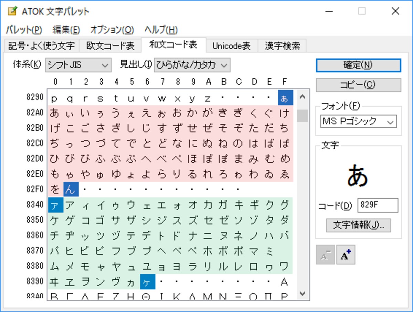This screenshot has height=312, width=413.
Task: Switch to the 漢字検索 tab
Action: (x=282, y=46)
